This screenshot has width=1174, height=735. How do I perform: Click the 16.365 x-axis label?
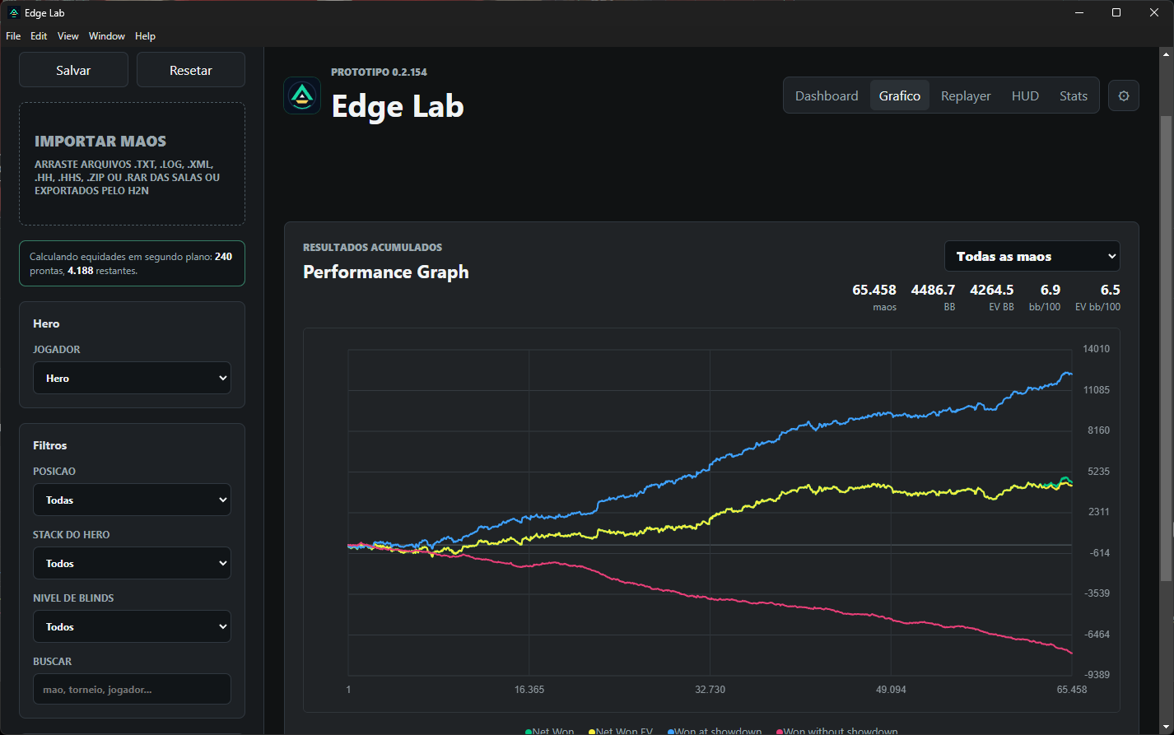point(529,690)
